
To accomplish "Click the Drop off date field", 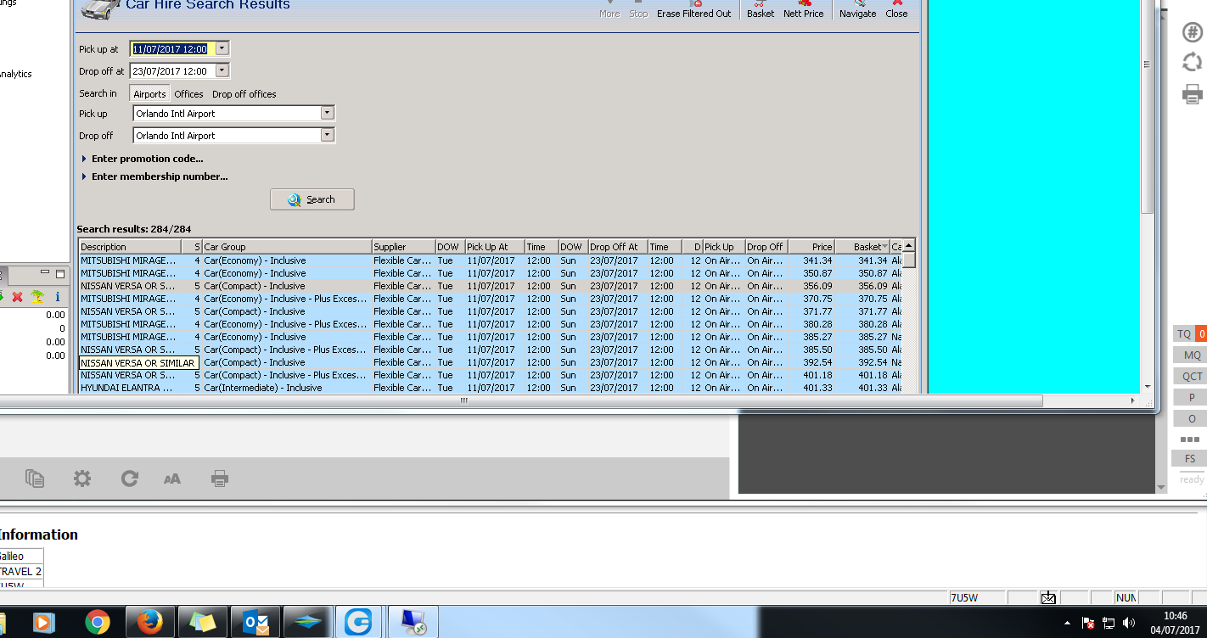I will pyautogui.click(x=173, y=71).
